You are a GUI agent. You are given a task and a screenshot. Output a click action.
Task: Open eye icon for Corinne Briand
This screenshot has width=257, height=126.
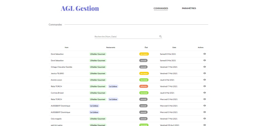point(205,93)
